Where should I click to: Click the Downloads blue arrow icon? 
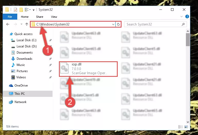pyautogui.click(x=13, y=59)
